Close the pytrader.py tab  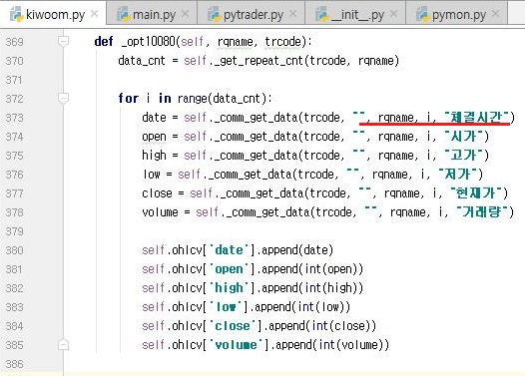tap(293, 13)
